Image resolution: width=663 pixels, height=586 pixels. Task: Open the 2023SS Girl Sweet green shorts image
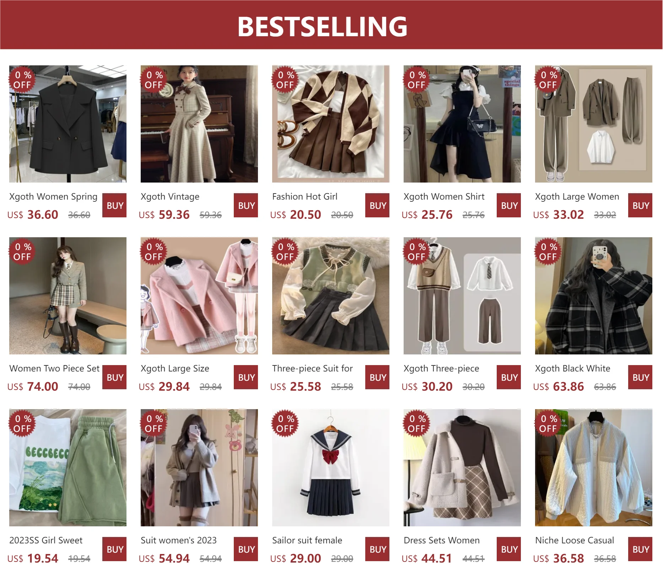click(x=68, y=467)
